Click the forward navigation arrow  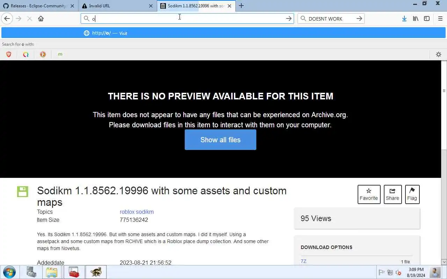19,18
